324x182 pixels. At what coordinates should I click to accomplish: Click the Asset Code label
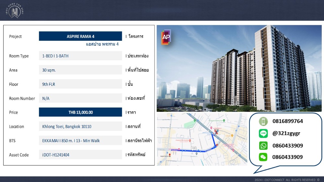pyautogui.click(x=19, y=155)
